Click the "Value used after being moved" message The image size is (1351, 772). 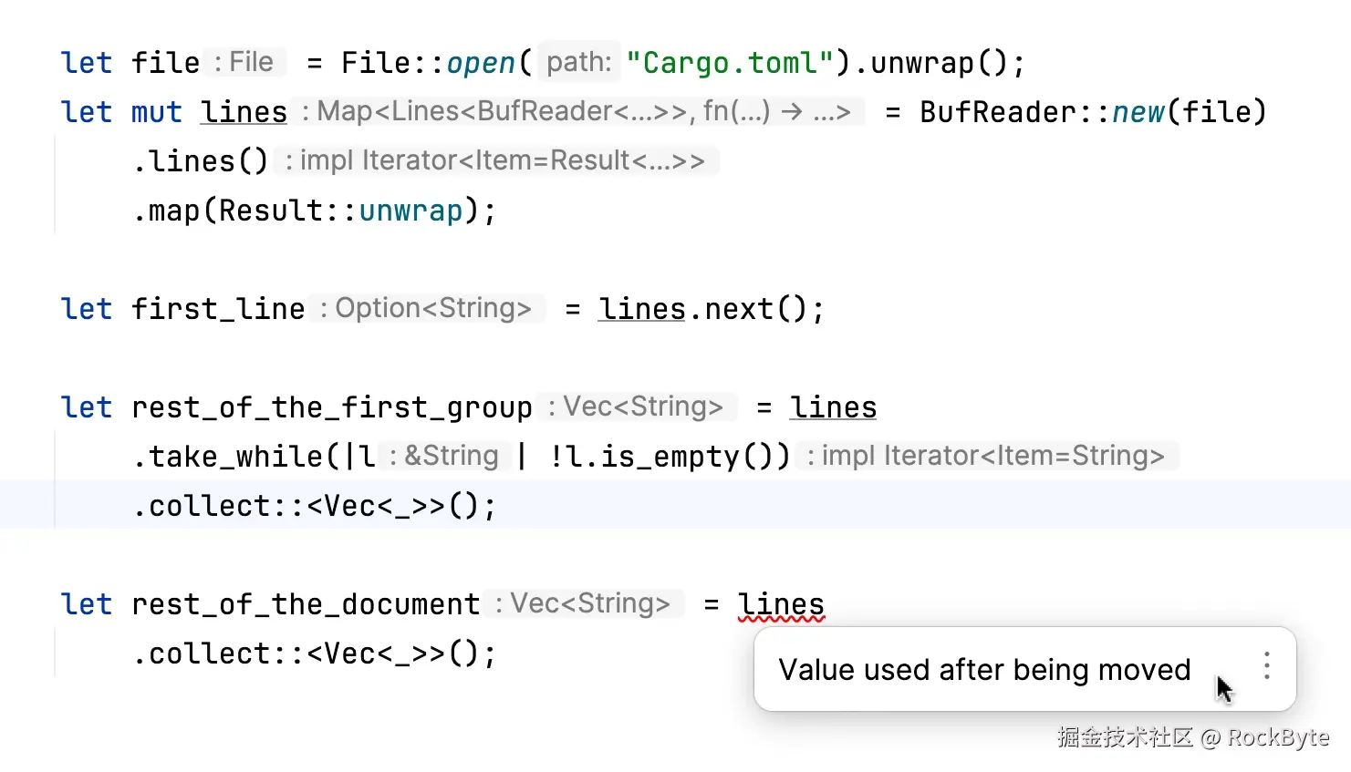click(983, 669)
